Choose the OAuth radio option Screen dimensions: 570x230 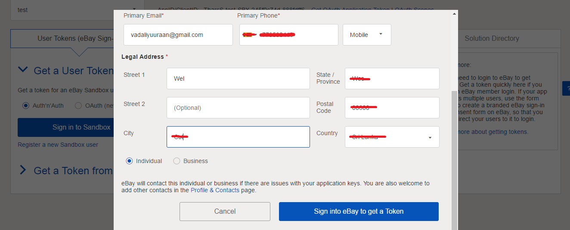click(x=78, y=105)
